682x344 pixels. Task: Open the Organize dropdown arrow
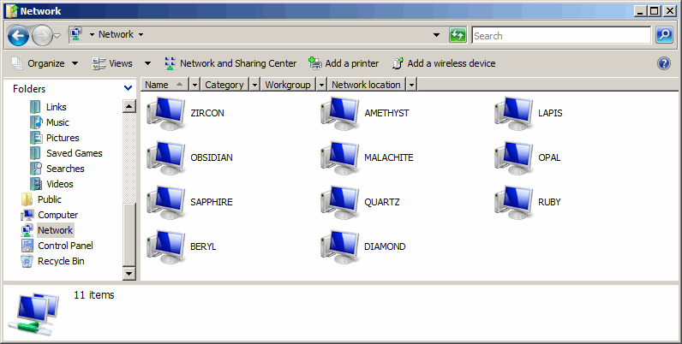[x=75, y=63]
